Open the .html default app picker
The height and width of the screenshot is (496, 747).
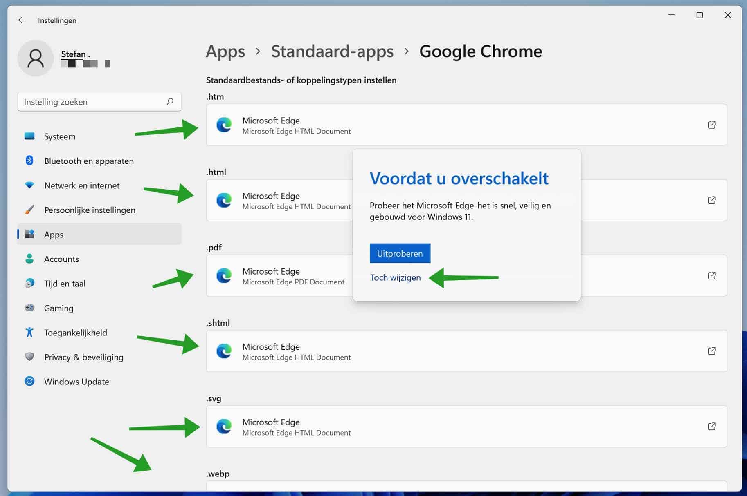(286, 201)
